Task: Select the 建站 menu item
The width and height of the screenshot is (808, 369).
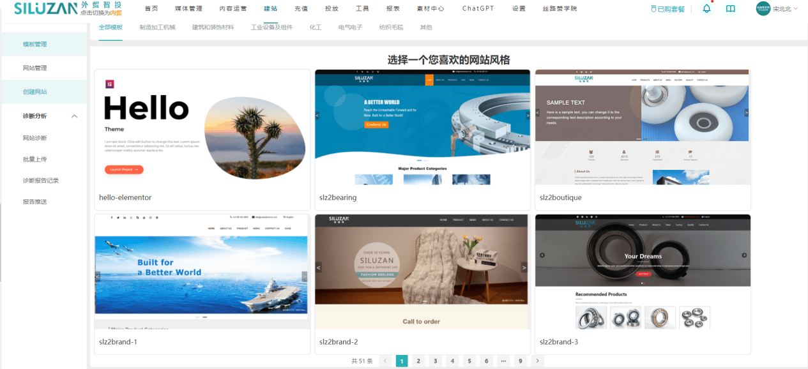Action: coord(271,9)
